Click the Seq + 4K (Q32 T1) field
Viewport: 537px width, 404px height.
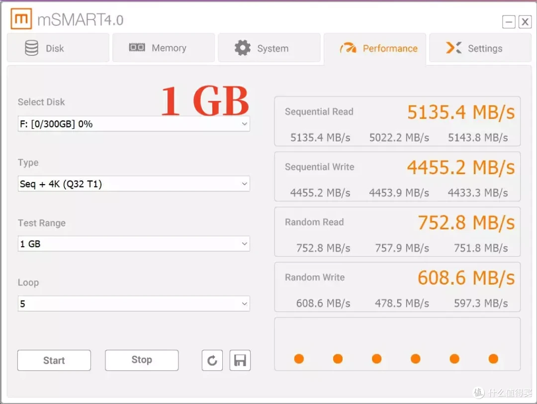[x=134, y=184]
